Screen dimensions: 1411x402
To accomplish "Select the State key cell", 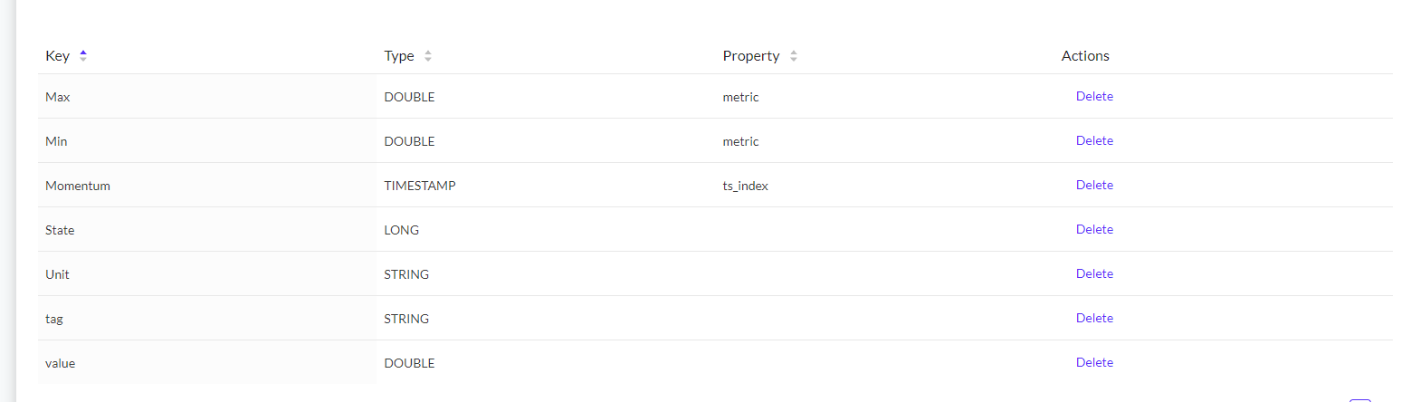I will point(207,230).
